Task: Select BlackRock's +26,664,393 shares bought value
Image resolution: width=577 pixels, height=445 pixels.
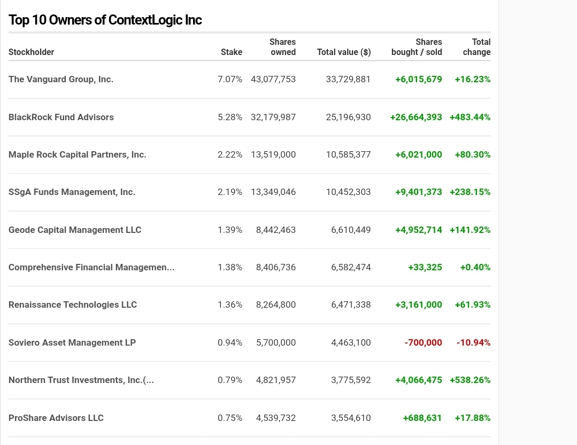Action: pos(416,117)
